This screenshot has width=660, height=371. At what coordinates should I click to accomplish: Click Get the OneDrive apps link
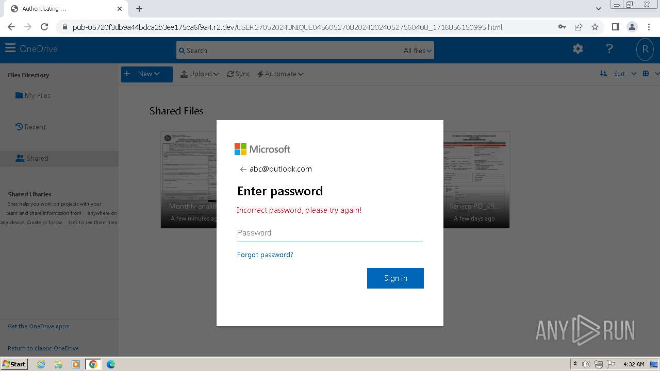(38, 326)
